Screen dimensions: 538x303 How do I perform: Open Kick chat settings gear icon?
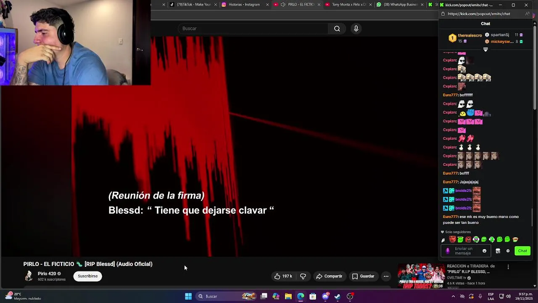(x=508, y=251)
